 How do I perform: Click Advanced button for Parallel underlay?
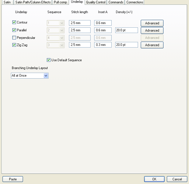point(152,30)
